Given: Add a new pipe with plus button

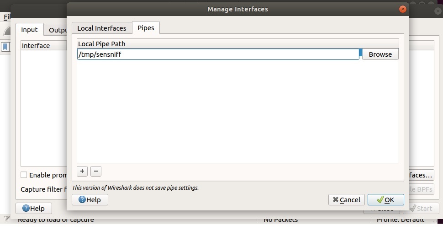Looking at the screenshot, I should 82,171.
